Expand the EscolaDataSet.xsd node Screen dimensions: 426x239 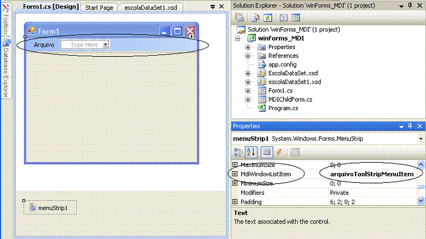tap(248, 73)
